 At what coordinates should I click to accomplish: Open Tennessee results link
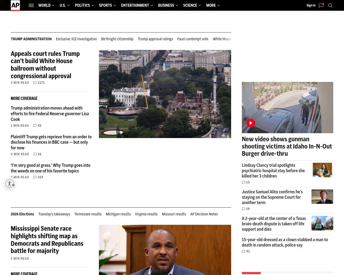pos(88,214)
